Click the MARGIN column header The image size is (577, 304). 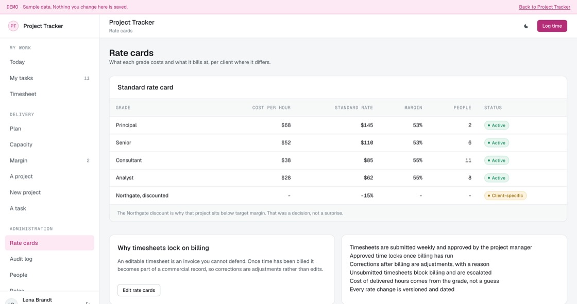pos(413,108)
